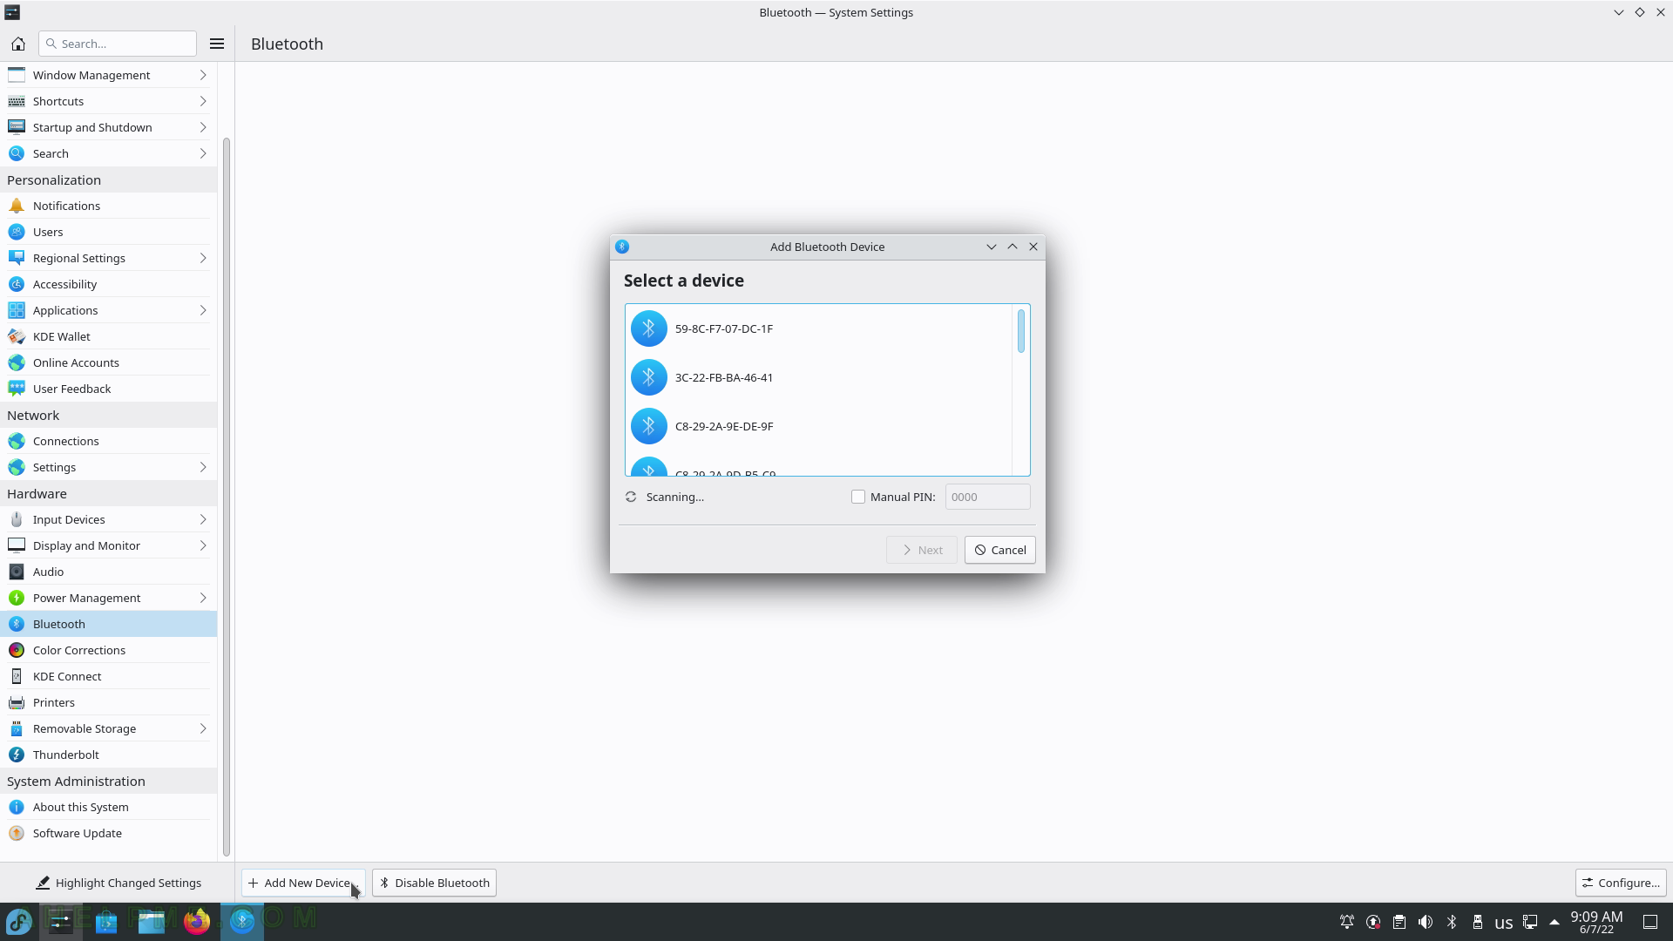This screenshot has height=941, width=1673.
Task: Click the Thunderbolt icon
Action: click(17, 755)
